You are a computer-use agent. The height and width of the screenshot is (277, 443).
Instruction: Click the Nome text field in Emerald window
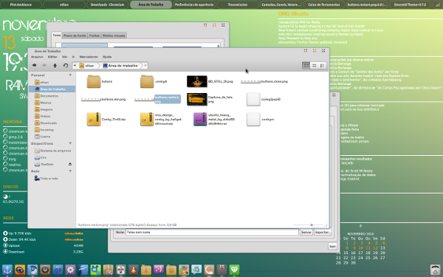212,232
